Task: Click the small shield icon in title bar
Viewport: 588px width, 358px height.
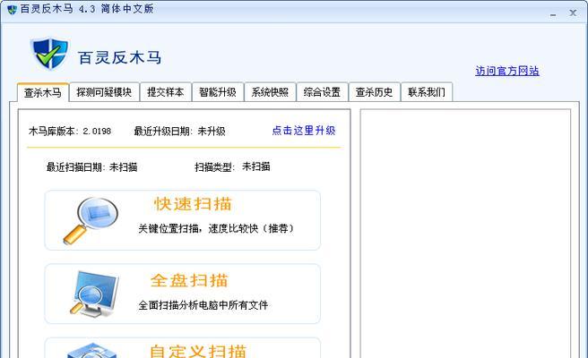Action: [x=12, y=9]
